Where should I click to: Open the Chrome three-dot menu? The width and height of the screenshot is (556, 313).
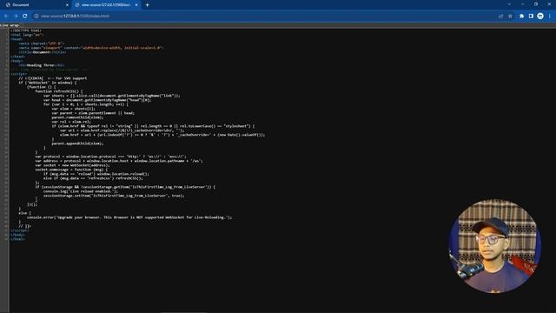550,16
